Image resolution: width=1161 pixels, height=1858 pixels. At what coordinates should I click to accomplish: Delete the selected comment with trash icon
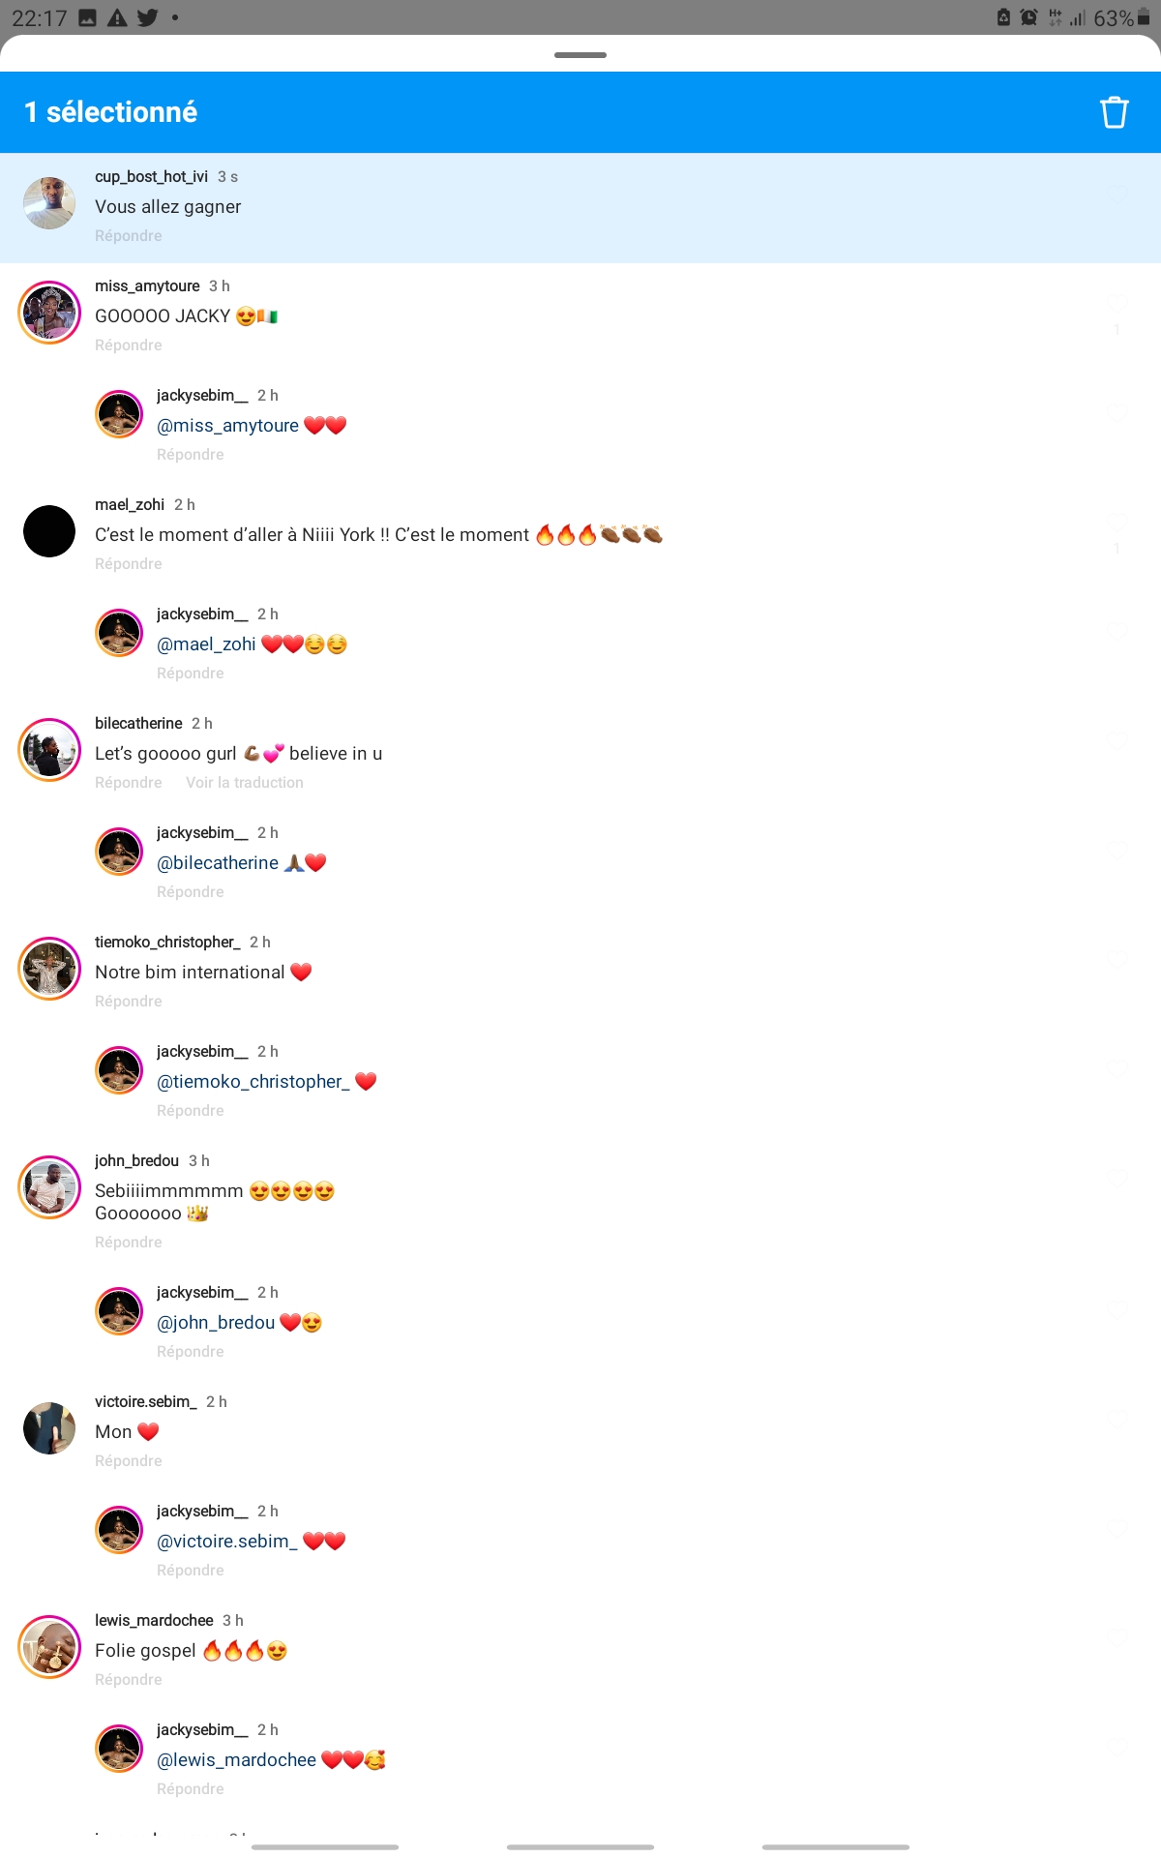1115,112
